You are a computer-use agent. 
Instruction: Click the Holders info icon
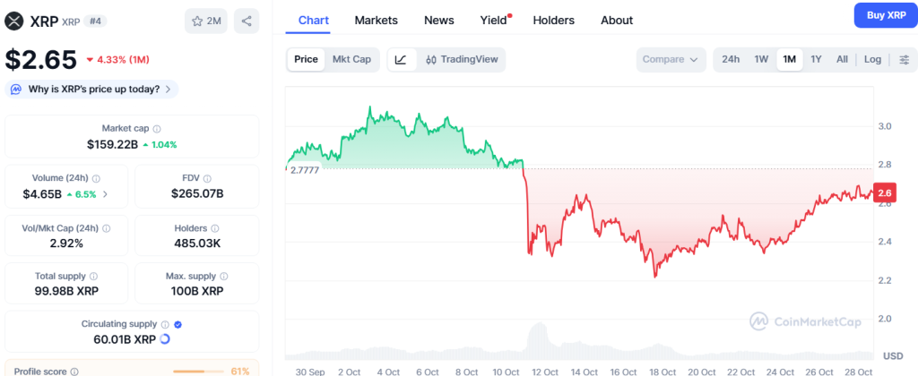[x=216, y=228]
